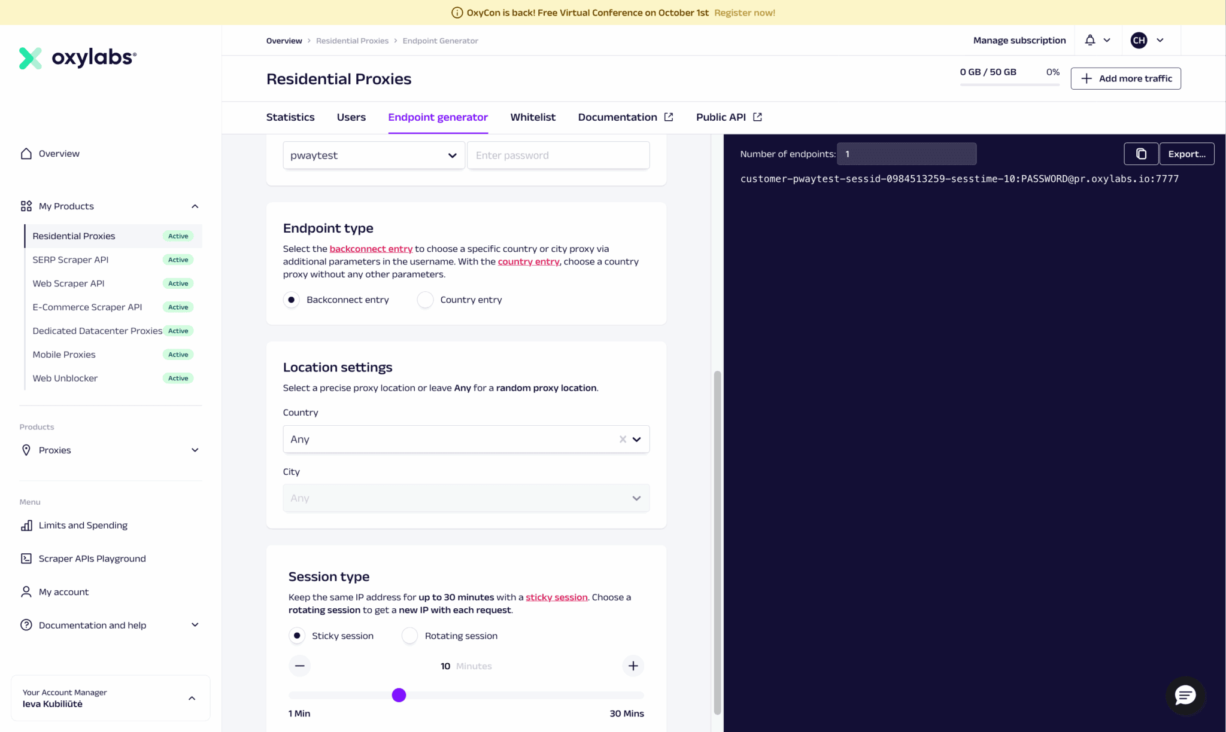Open the pwaytest user dropdown
The width and height of the screenshot is (1226, 732).
click(374, 155)
